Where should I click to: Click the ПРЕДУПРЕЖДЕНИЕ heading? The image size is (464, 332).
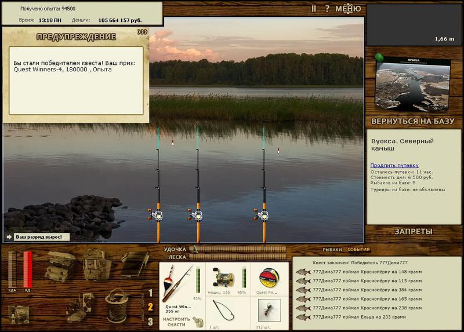click(76, 37)
